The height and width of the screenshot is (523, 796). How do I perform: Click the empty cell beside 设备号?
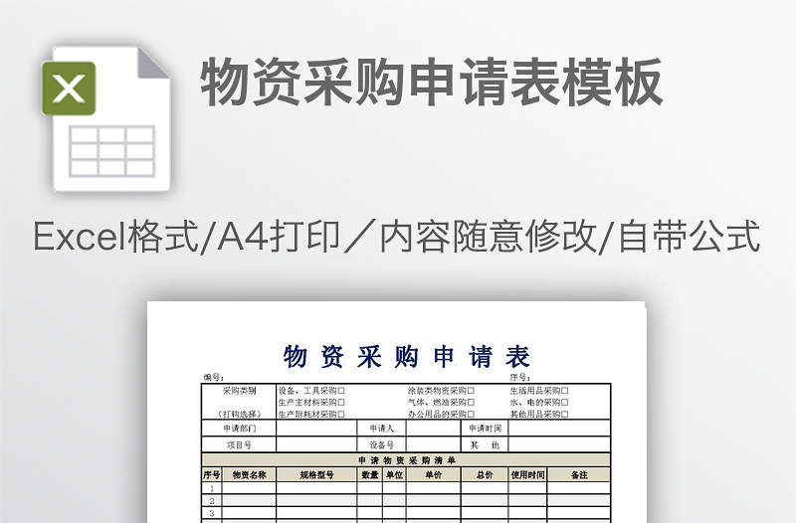pos(434,444)
